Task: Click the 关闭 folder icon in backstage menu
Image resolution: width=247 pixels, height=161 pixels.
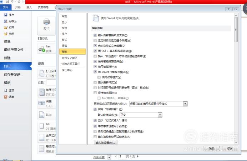Action: click(x=6, y=34)
